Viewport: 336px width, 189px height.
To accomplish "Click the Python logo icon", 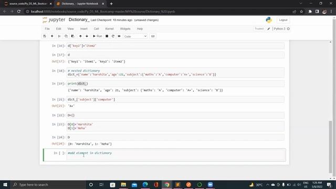I will pos(269,20).
